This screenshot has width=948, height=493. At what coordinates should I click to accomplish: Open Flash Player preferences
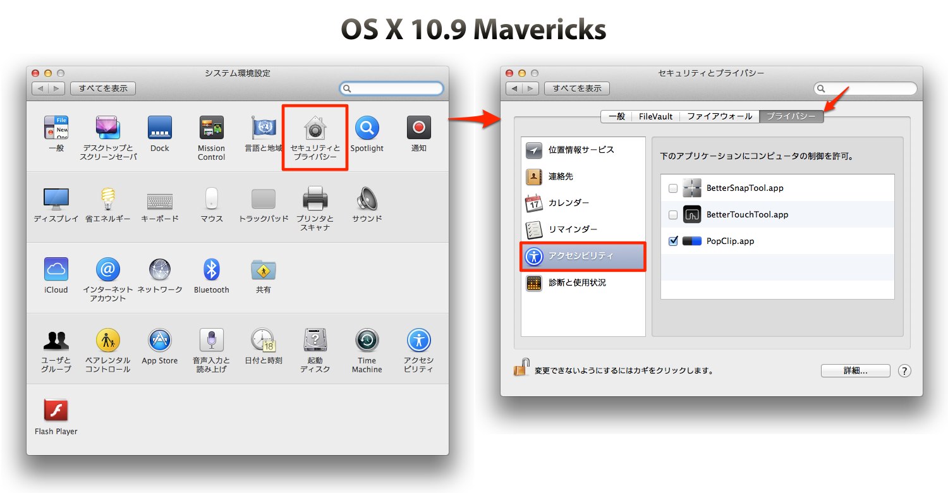click(56, 411)
